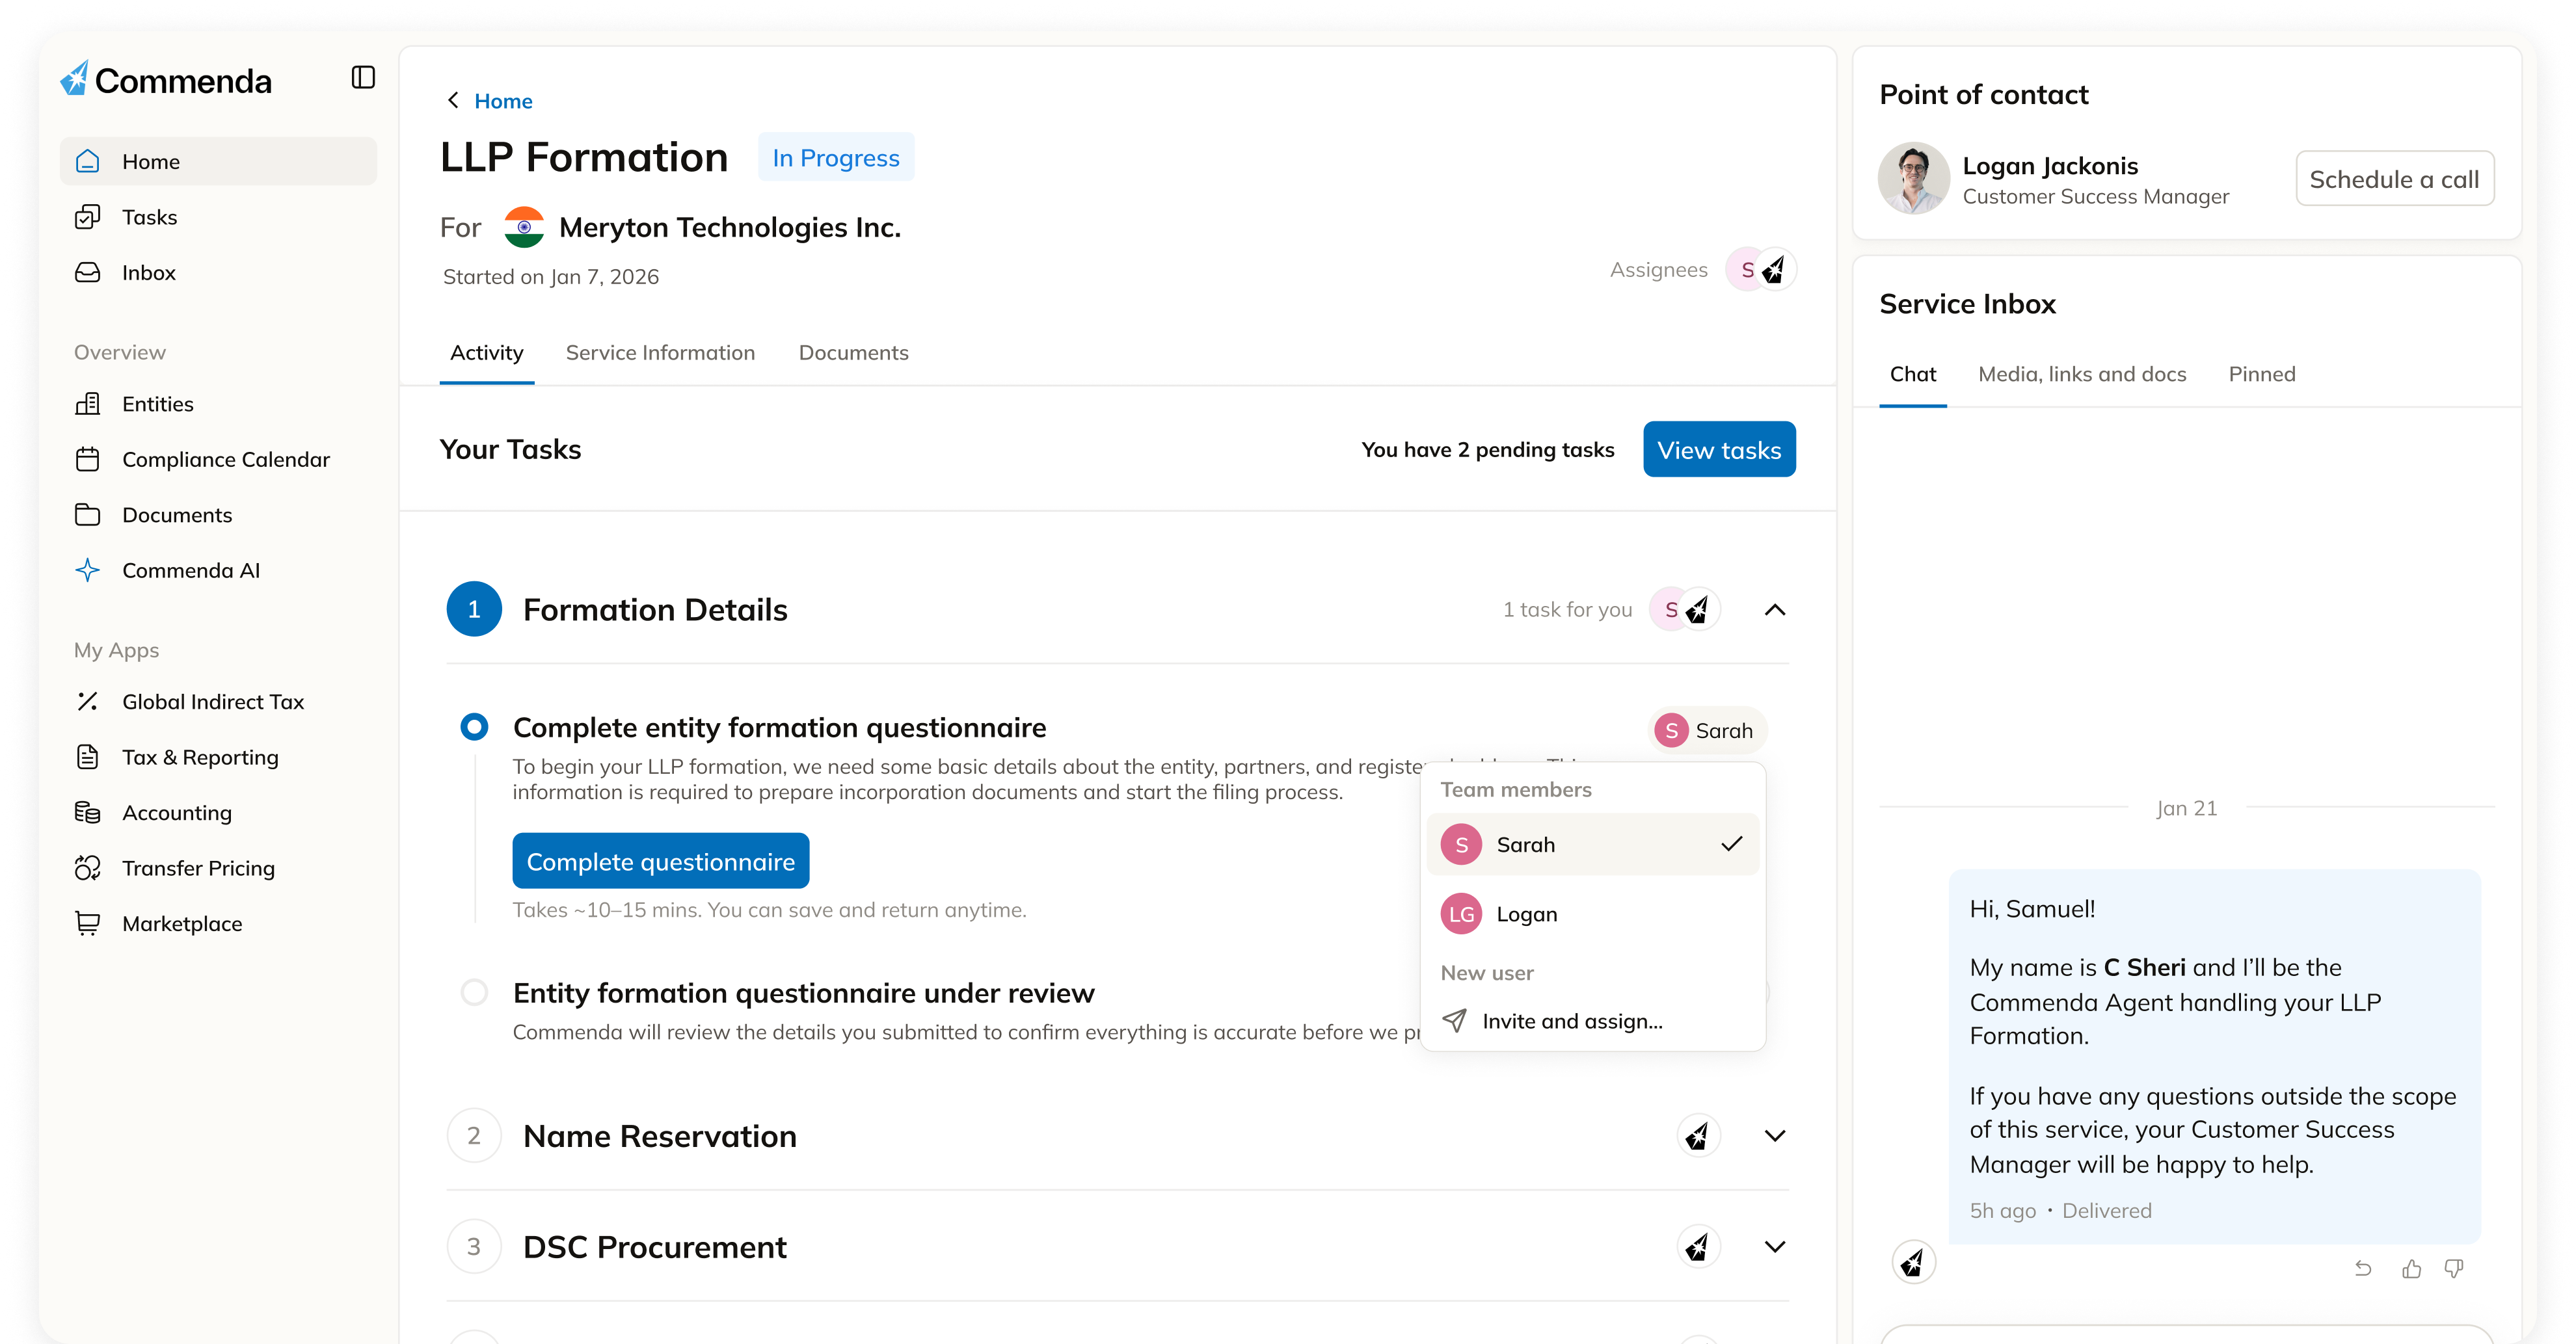Click the Commenda logo
The height and width of the screenshot is (1344, 2576).
point(166,80)
